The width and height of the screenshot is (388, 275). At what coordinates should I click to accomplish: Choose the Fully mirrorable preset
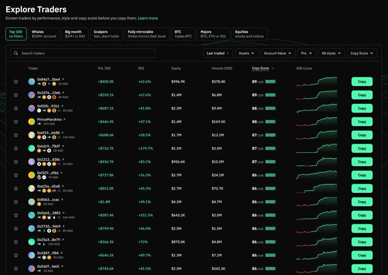click(147, 34)
